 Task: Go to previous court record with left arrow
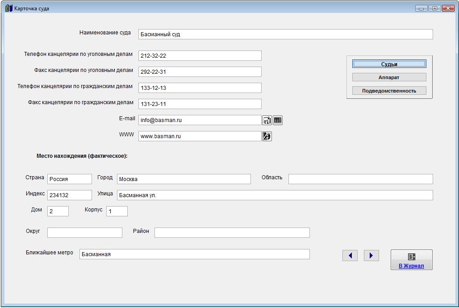350,255
